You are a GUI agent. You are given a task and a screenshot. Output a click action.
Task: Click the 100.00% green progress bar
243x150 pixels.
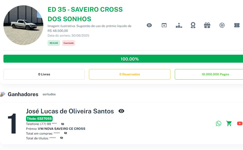click(123, 59)
